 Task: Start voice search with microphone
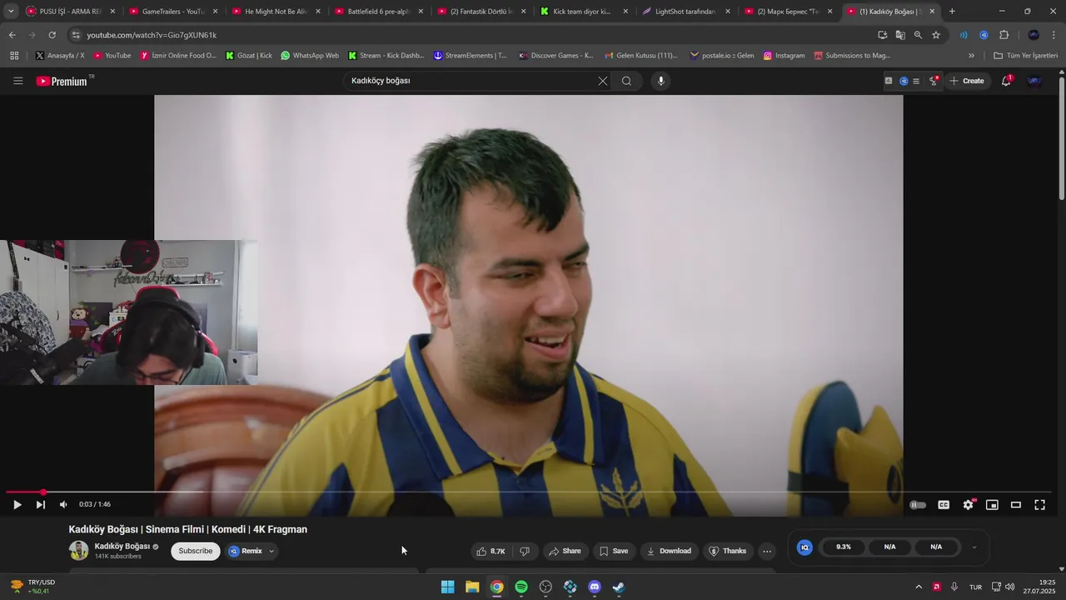(x=661, y=81)
